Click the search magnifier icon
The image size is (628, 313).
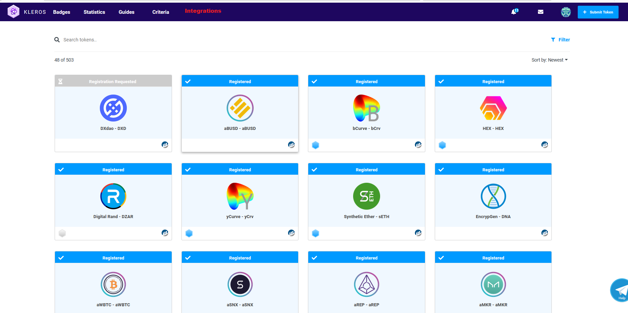[57, 39]
